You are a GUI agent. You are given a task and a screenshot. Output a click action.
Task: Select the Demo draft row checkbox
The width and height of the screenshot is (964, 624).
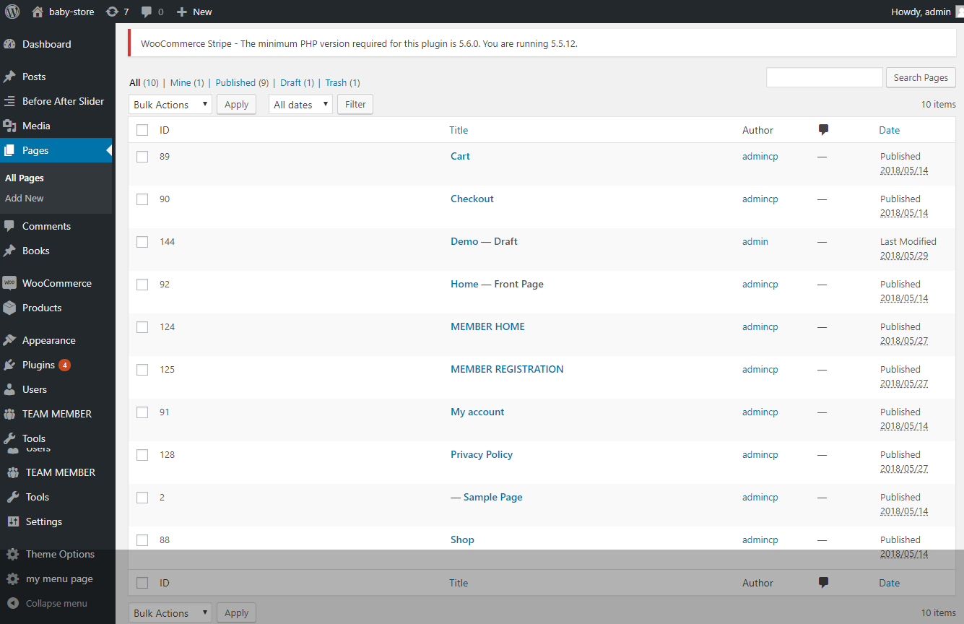click(142, 242)
